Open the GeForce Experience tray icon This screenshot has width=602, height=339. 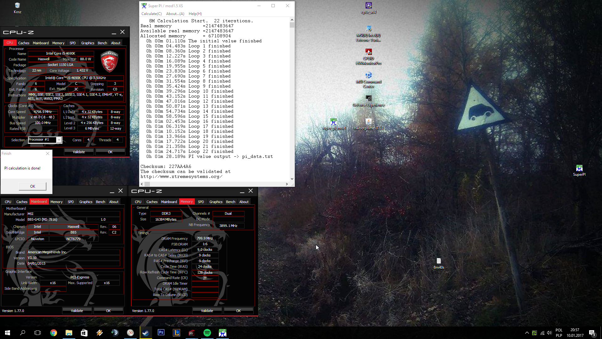click(534, 333)
